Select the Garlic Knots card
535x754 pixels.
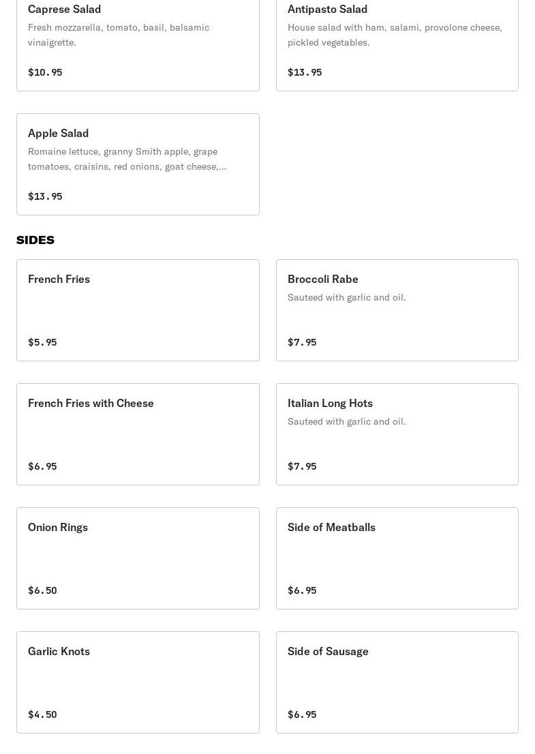(x=138, y=682)
